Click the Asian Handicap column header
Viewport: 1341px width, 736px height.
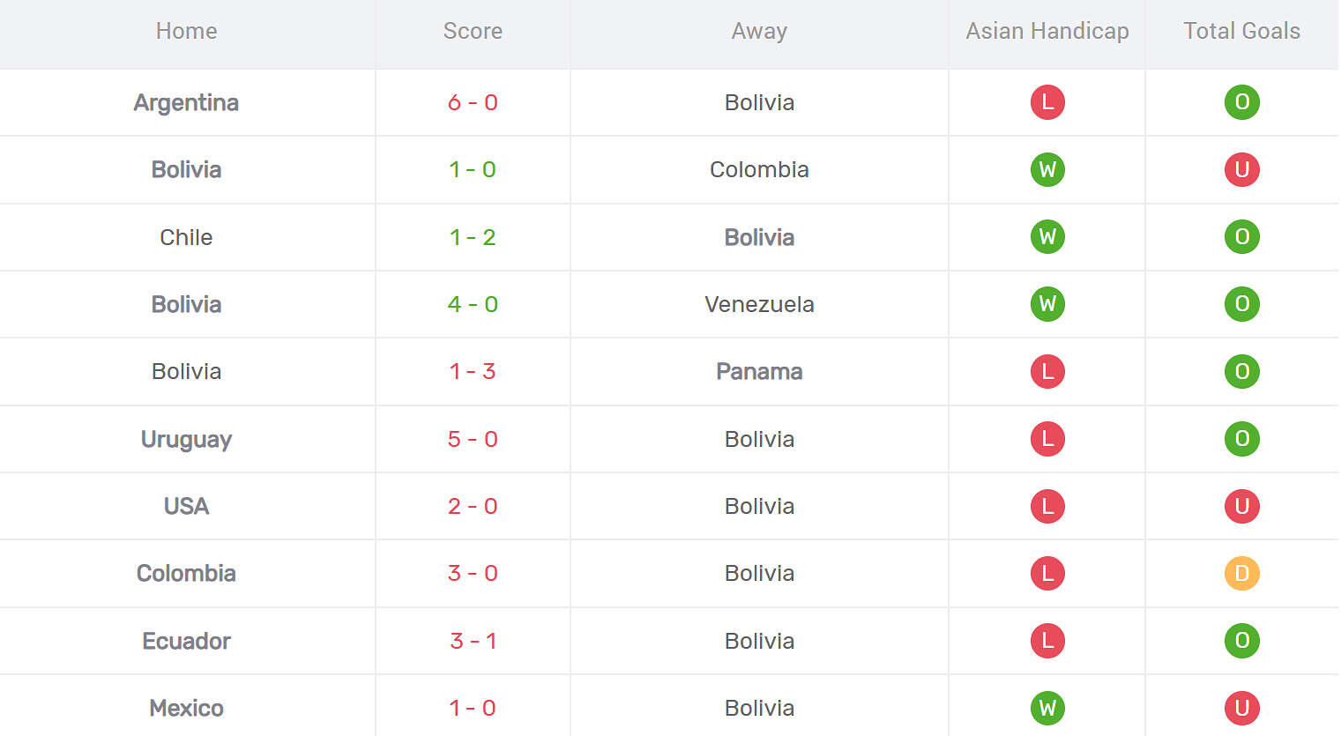[1047, 31]
